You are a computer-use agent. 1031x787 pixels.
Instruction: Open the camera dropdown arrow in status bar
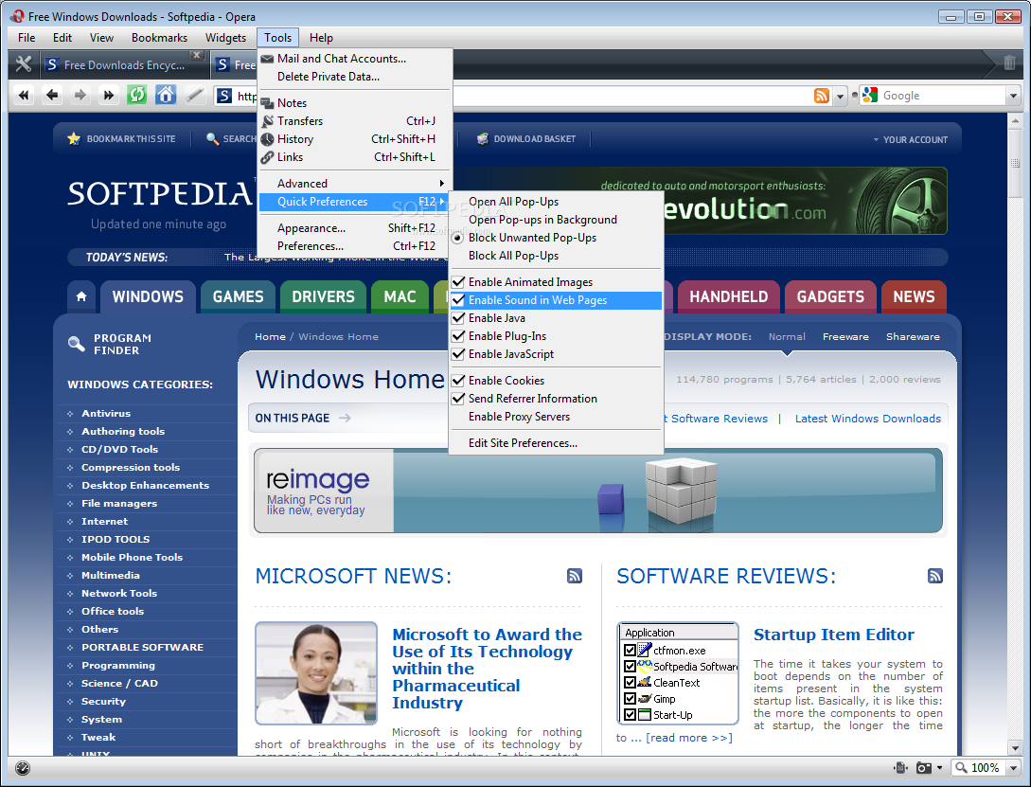939,768
